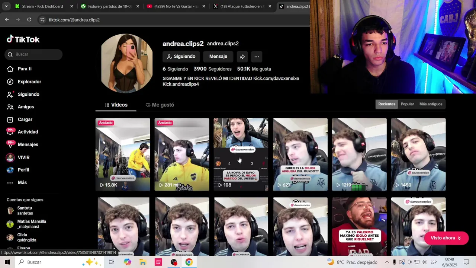The height and width of the screenshot is (268, 476).
Task: Open the weather widget showing 8°C
Action: tap(352, 262)
